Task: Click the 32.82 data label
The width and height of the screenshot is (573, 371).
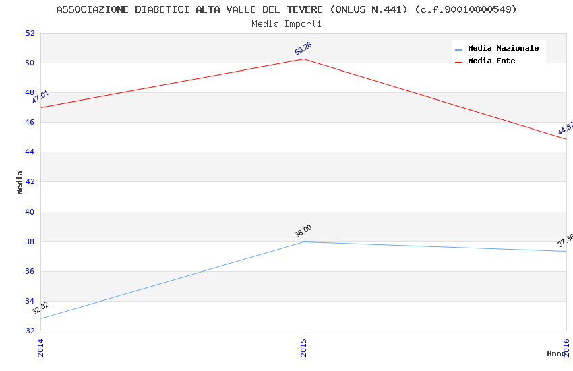Action: click(x=40, y=308)
